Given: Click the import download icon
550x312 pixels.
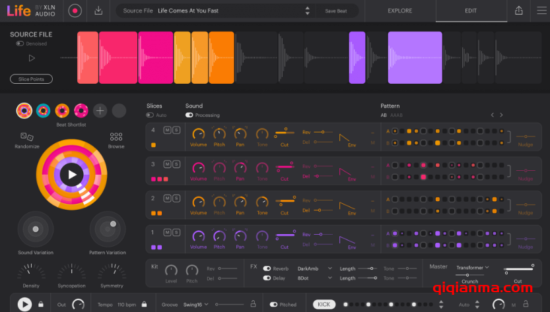Looking at the screenshot, I should point(98,11).
